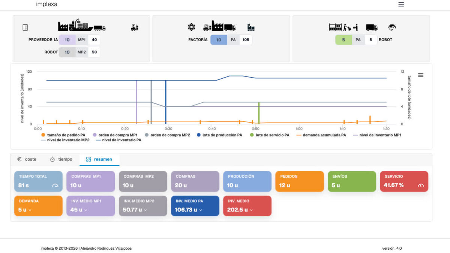450x253 pixels.
Task: Click the stacked boxes icon in factory panel
Action: [x=251, y=27]
